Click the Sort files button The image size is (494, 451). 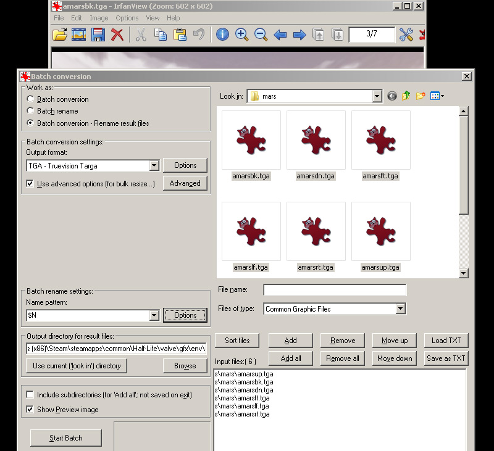point(237,340)
